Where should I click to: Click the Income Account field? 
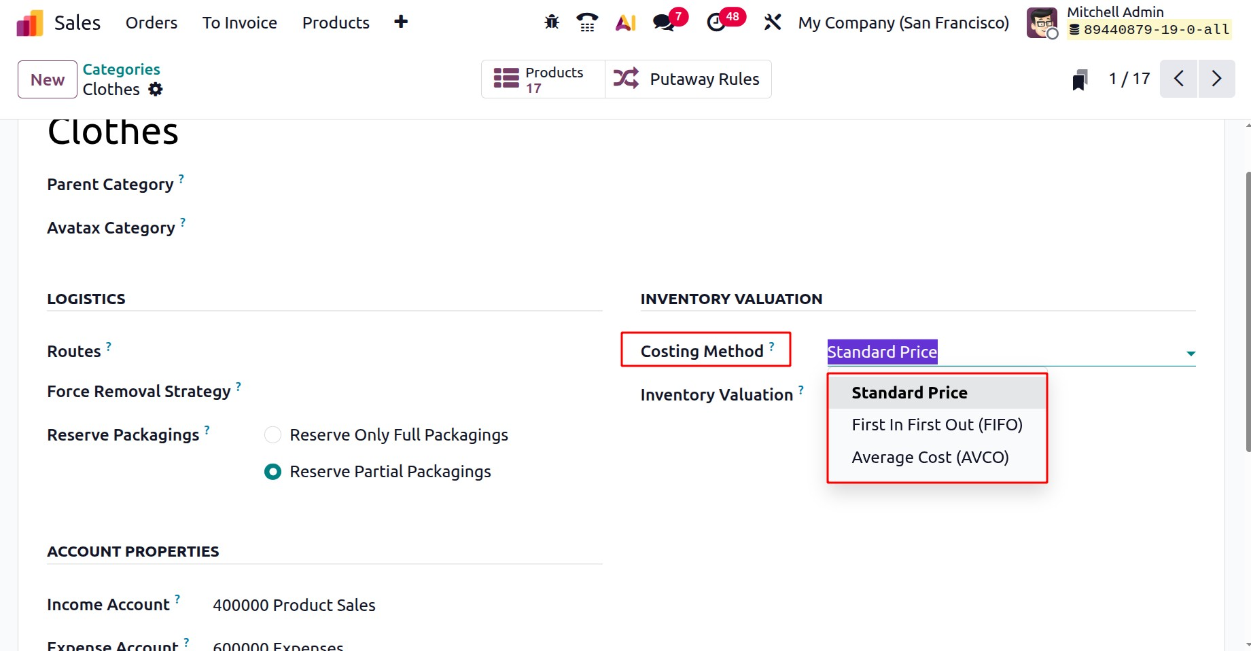[294, 606]
